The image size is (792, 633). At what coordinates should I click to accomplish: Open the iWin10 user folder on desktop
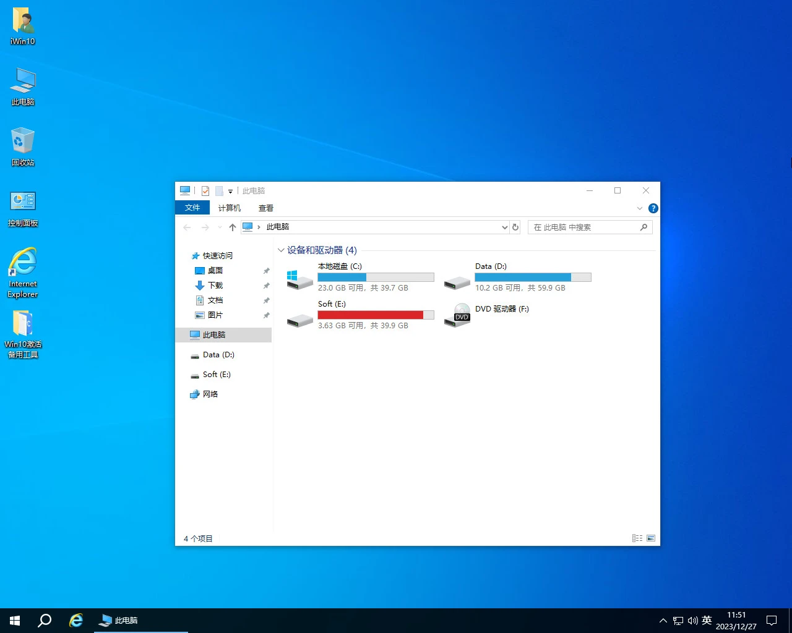23,26
